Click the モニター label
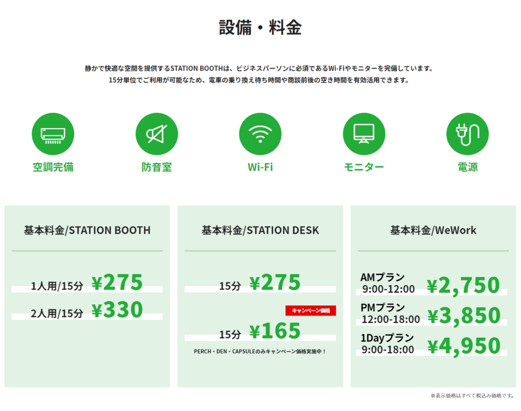Image resolution: width=521 pixels, height=411 pixels. [364, 167]
